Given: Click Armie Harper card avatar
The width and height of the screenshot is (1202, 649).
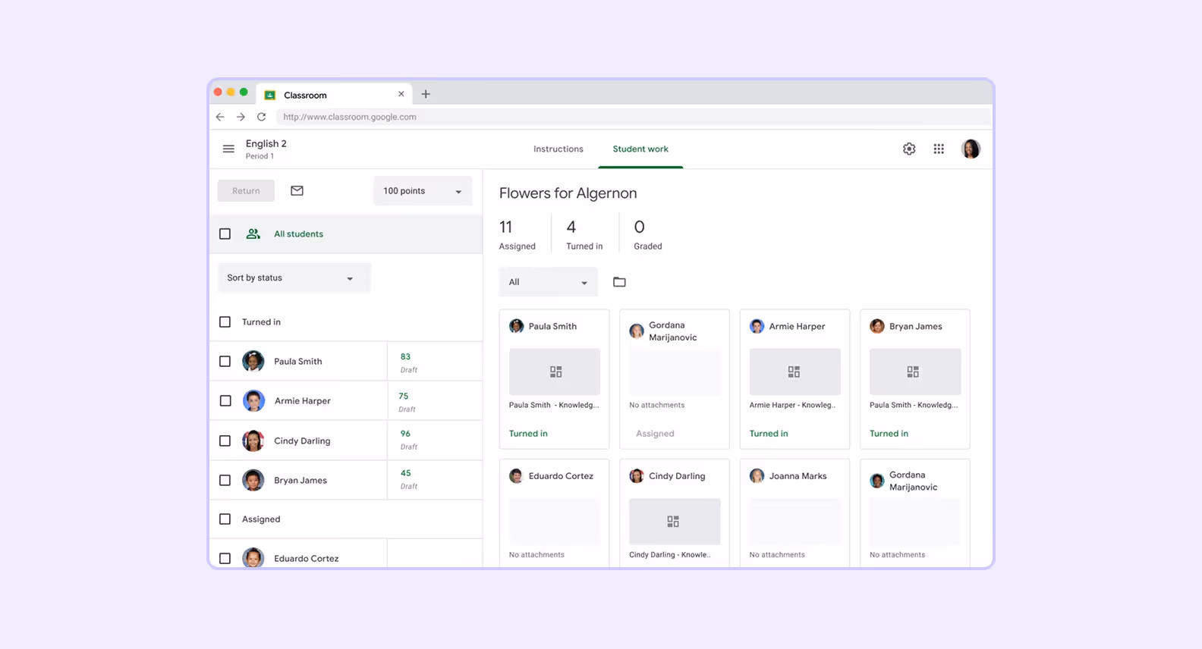Looking at the screenshot, I should pyautogui.click(x=757, y=326).
